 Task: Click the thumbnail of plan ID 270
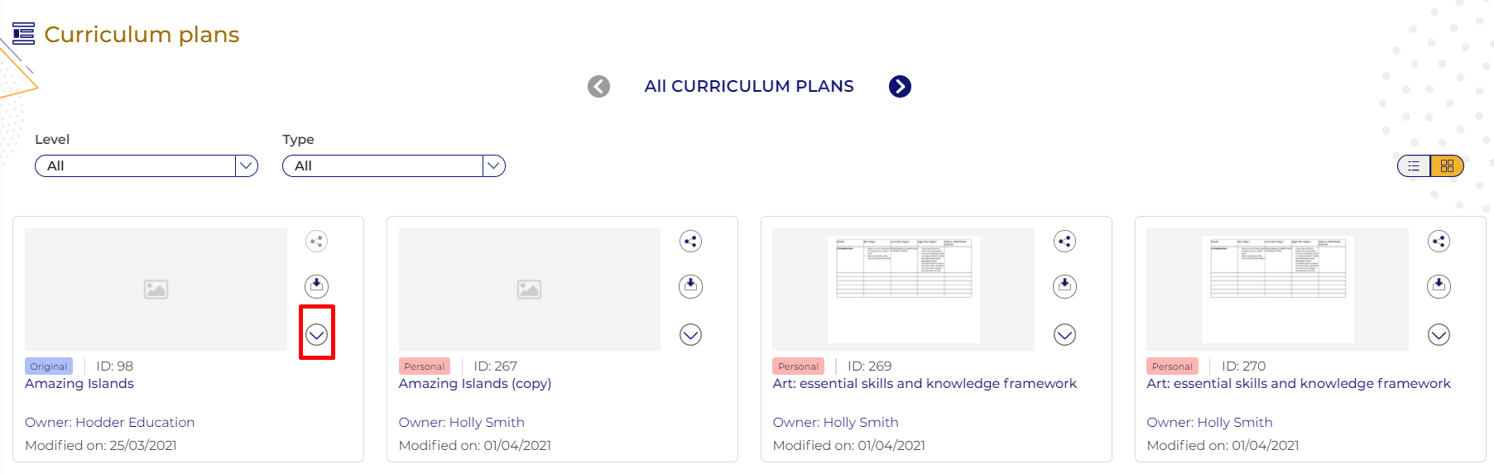(x=1277, y=290)
